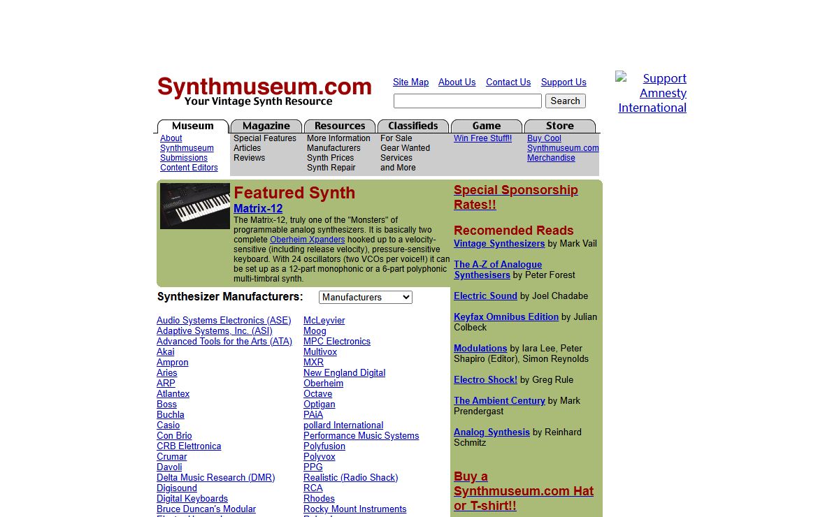Click Gear Wanted under Classifieds

coord(405,148)
